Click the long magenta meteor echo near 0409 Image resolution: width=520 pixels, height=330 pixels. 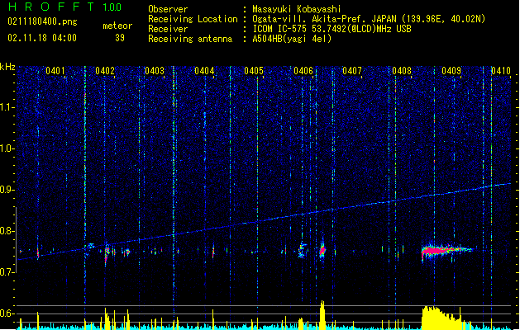point(445,250)
